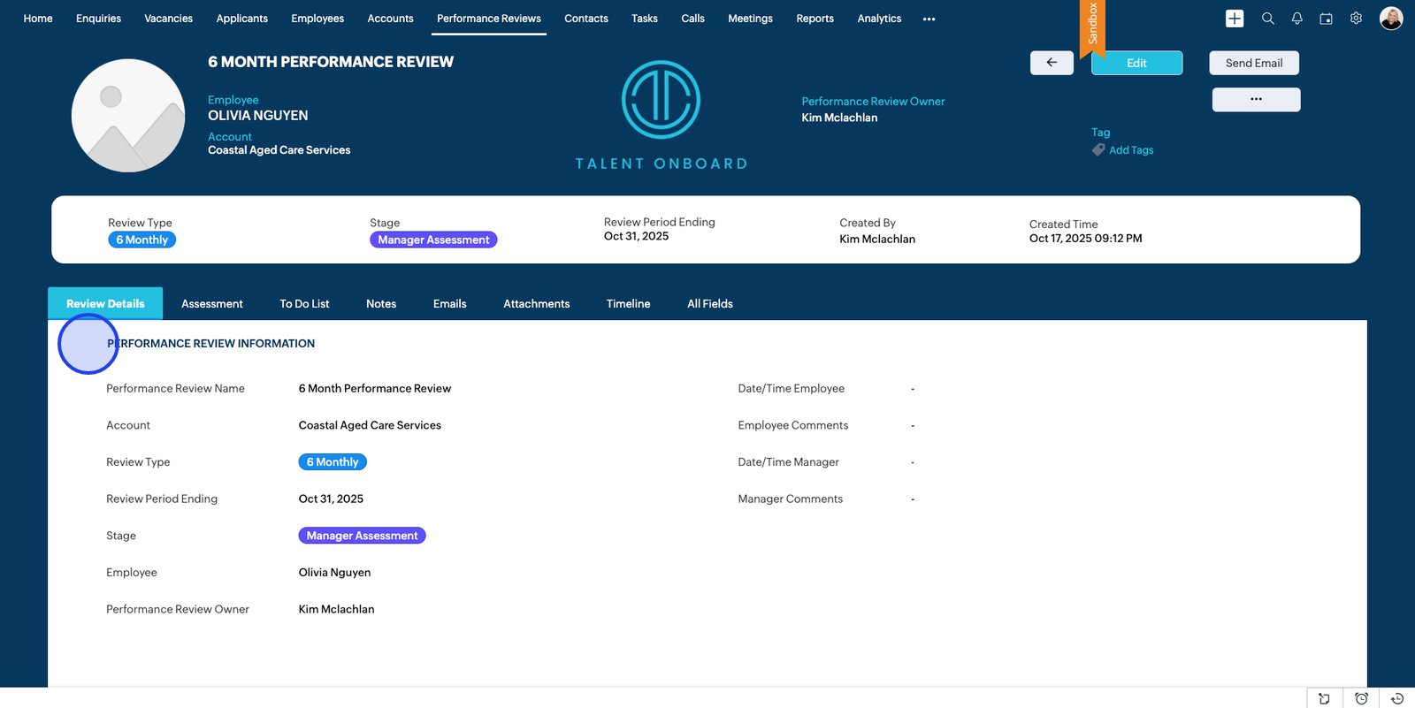Go back using the left arrow button

coord(1052,63)
